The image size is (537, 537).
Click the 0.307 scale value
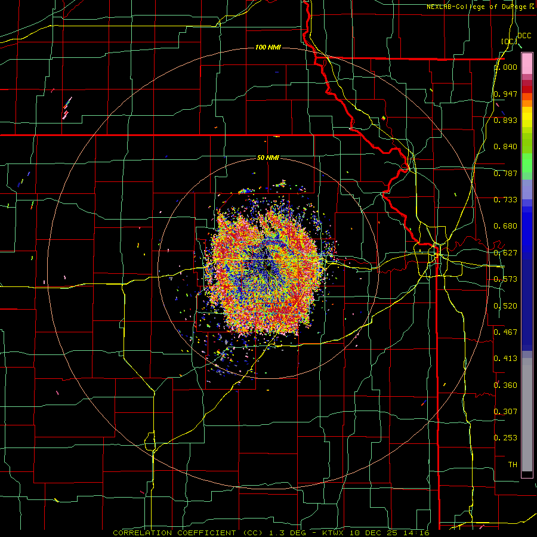click(x=505, y=412)
